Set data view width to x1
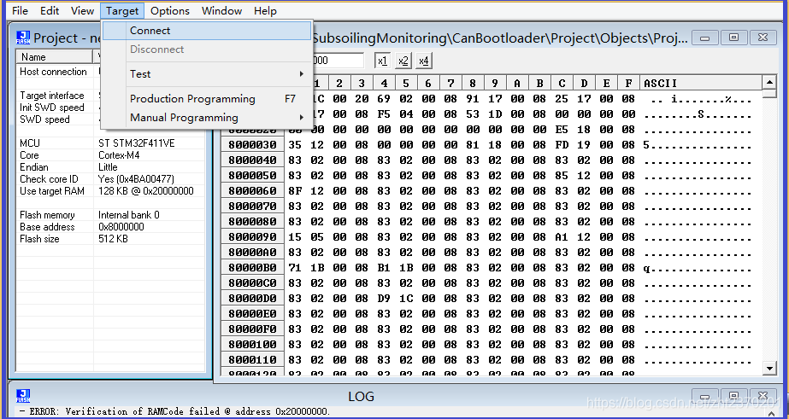The height and width of the screenshot is (419, 789). click(x=382, y=61)
